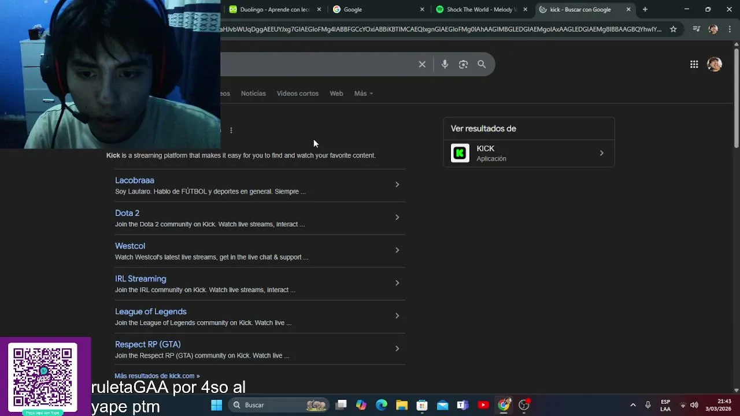Expand the League of Legends sitelink arrow
This screenshot has width=740, height=416.
click(397, 315)
